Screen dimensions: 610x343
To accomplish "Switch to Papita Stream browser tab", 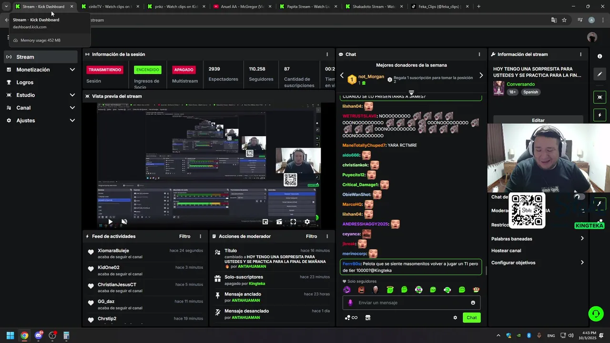I will pyautogui.click(x=308, y=7).
